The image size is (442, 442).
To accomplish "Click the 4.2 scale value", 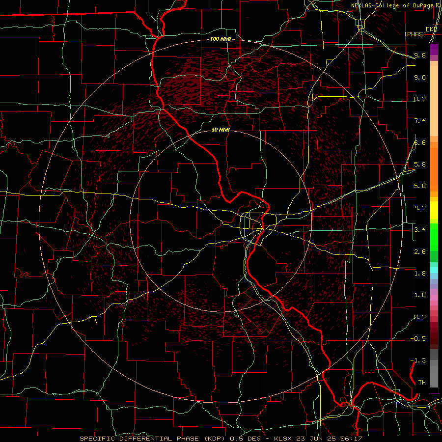I will (x=420, y=208).
